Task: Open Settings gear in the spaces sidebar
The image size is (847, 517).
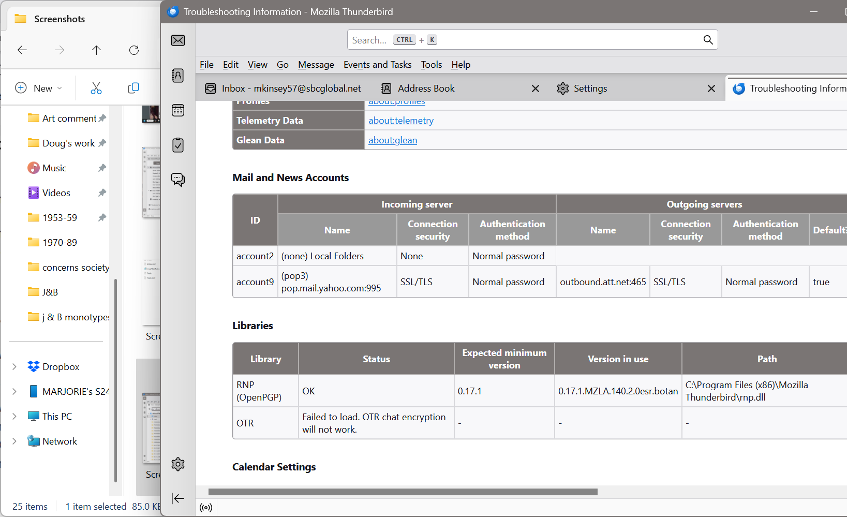Action: tap(178, 464)
